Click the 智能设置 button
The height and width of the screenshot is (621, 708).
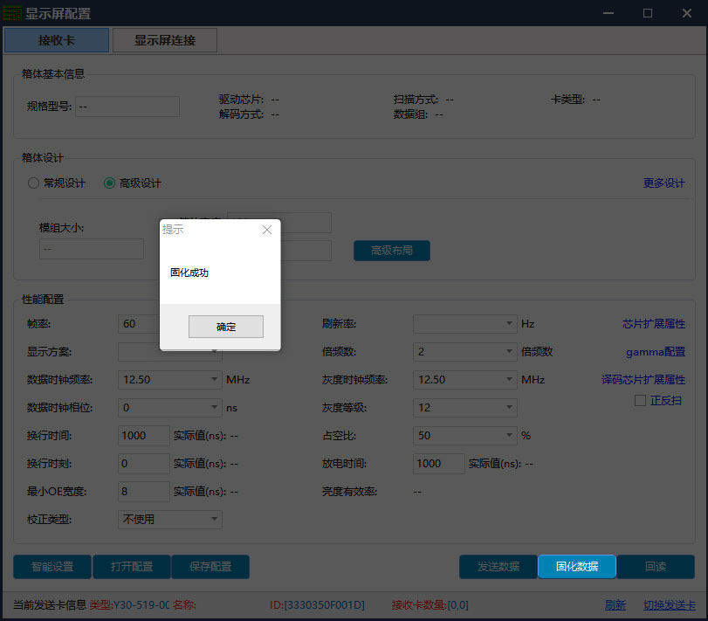pyautogui.click(x=52, y=567)
